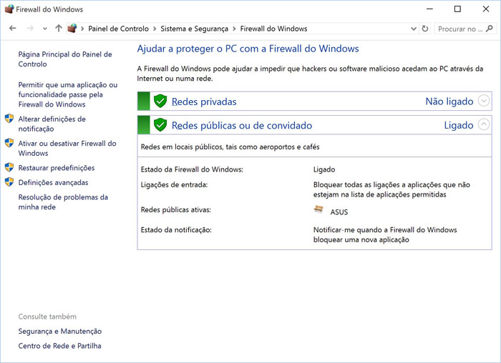Click Restaurar predefinições link

(x=57, y=168)
